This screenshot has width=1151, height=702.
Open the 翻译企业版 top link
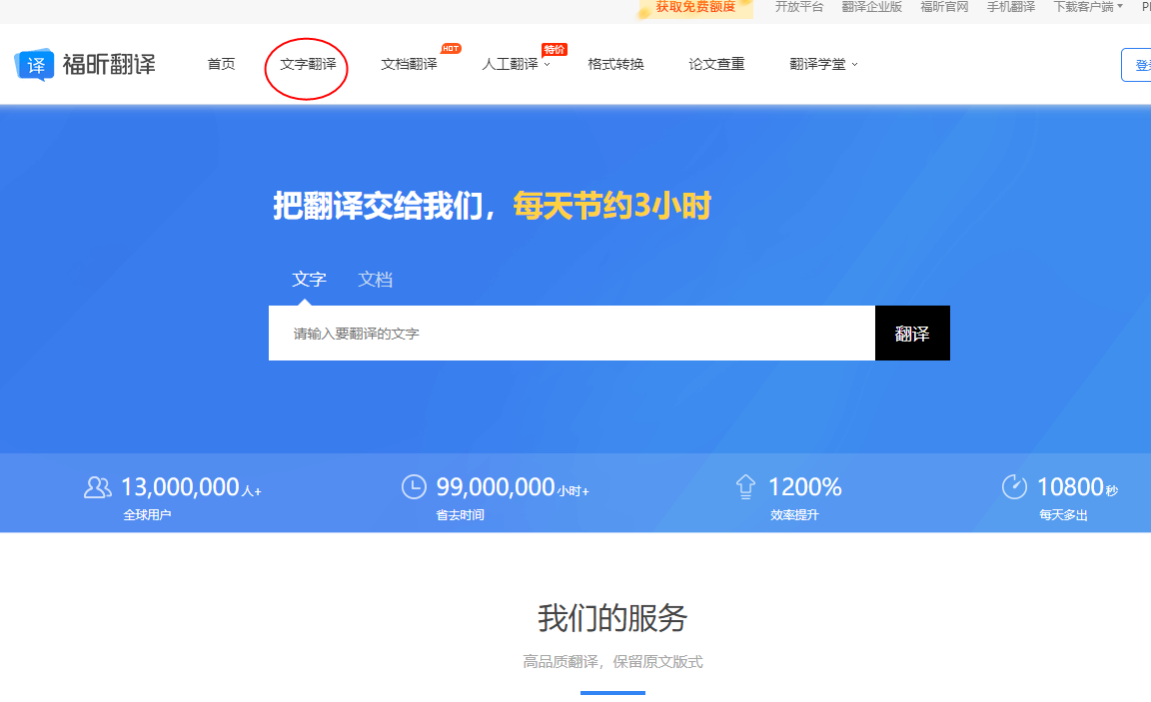[x=871, y=7]
